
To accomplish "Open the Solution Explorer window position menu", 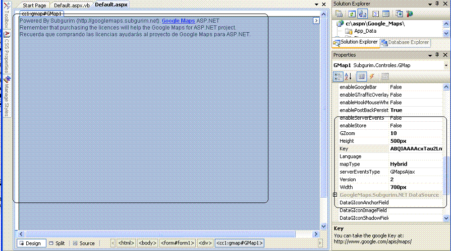I will (x=430, y=4).
